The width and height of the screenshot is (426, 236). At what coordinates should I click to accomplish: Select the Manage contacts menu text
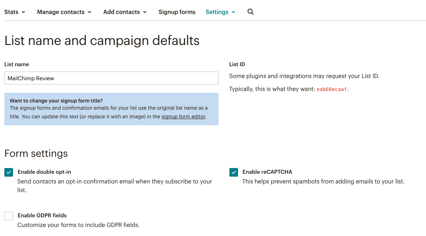coord(60,12)
